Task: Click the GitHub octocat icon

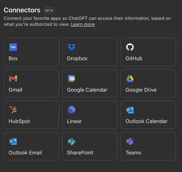Action: (130, 47)
